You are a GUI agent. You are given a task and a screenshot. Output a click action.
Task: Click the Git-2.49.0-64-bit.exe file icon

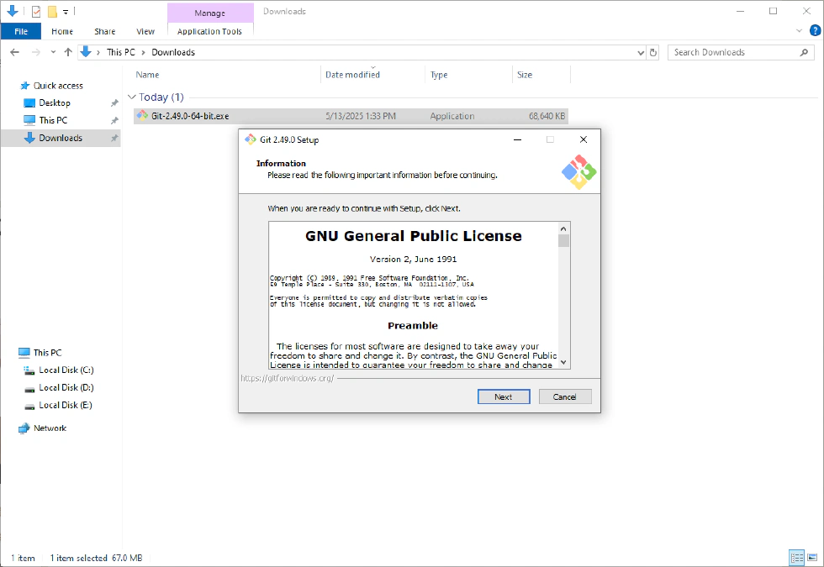(x=143, y=116)
